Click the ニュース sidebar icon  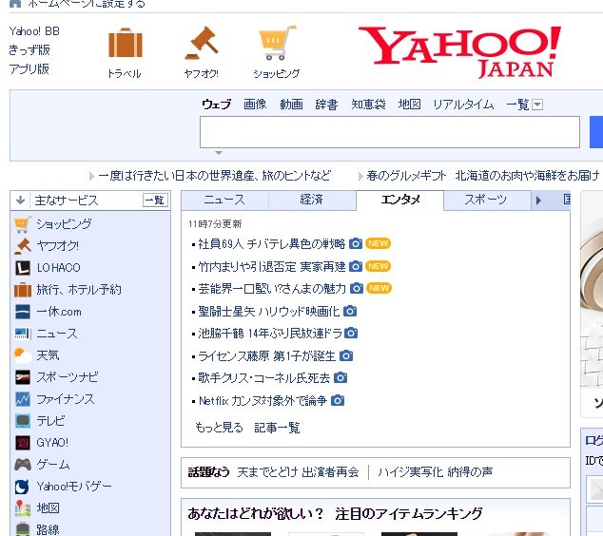pos(22,334)
